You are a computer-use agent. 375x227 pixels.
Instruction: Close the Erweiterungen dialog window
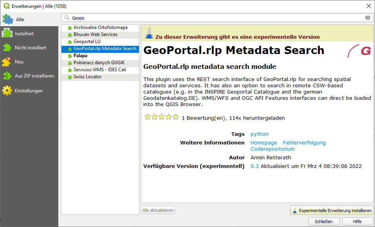tap(369, 6)
